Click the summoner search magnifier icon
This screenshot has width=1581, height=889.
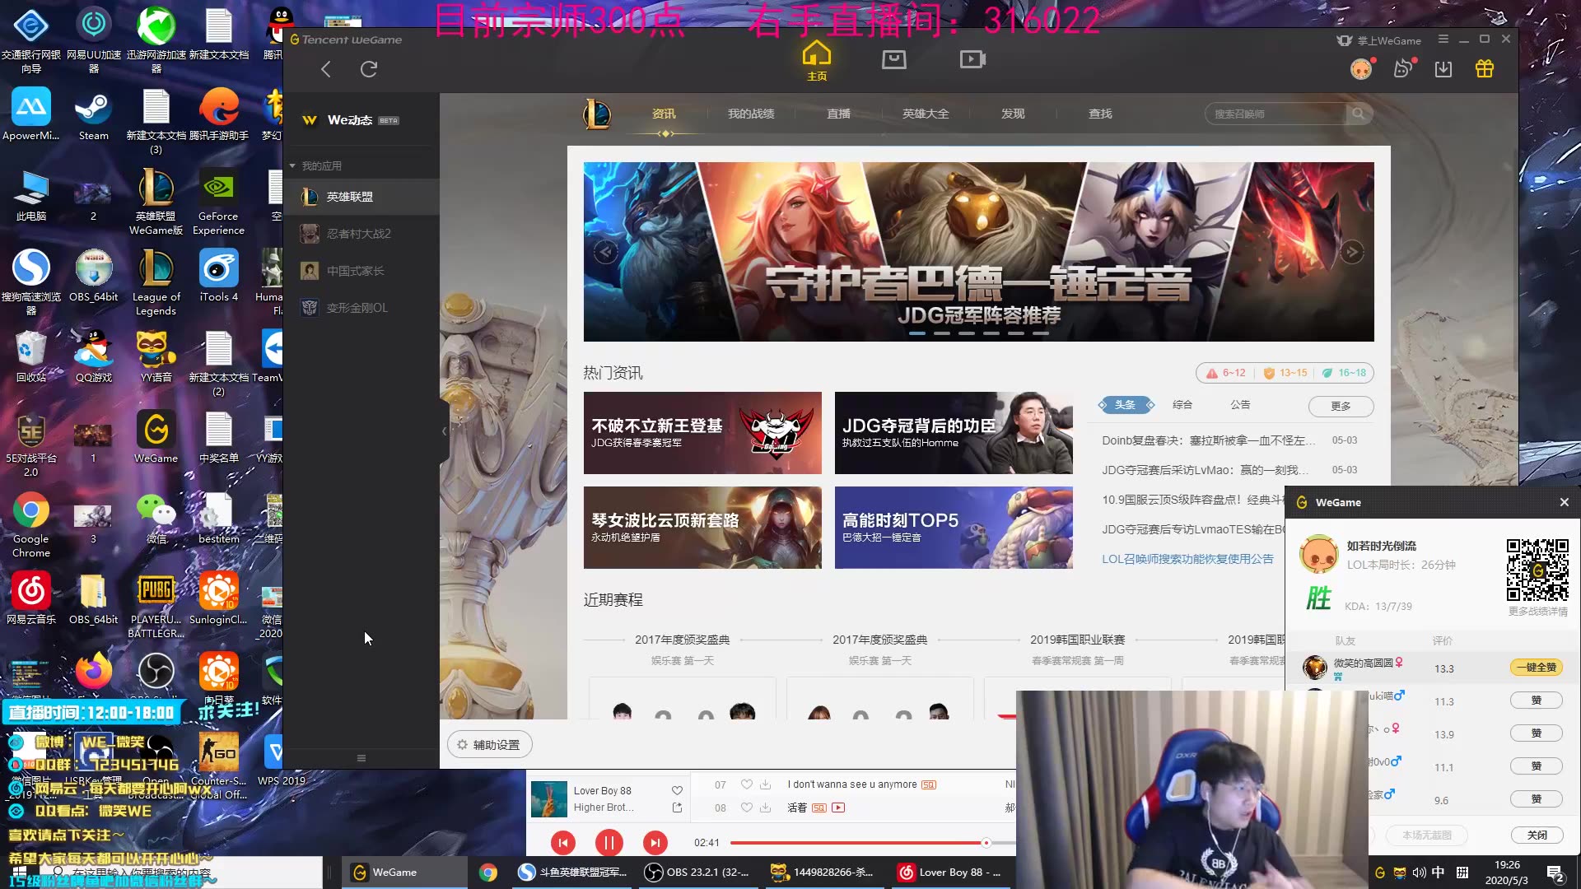tap(1358, 114)
